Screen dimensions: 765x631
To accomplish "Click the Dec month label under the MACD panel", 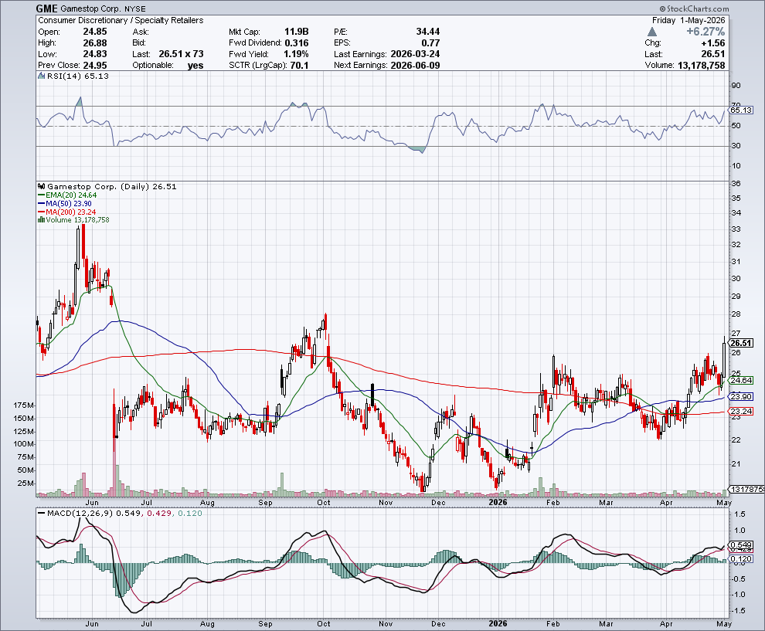I will coord(438,624).
